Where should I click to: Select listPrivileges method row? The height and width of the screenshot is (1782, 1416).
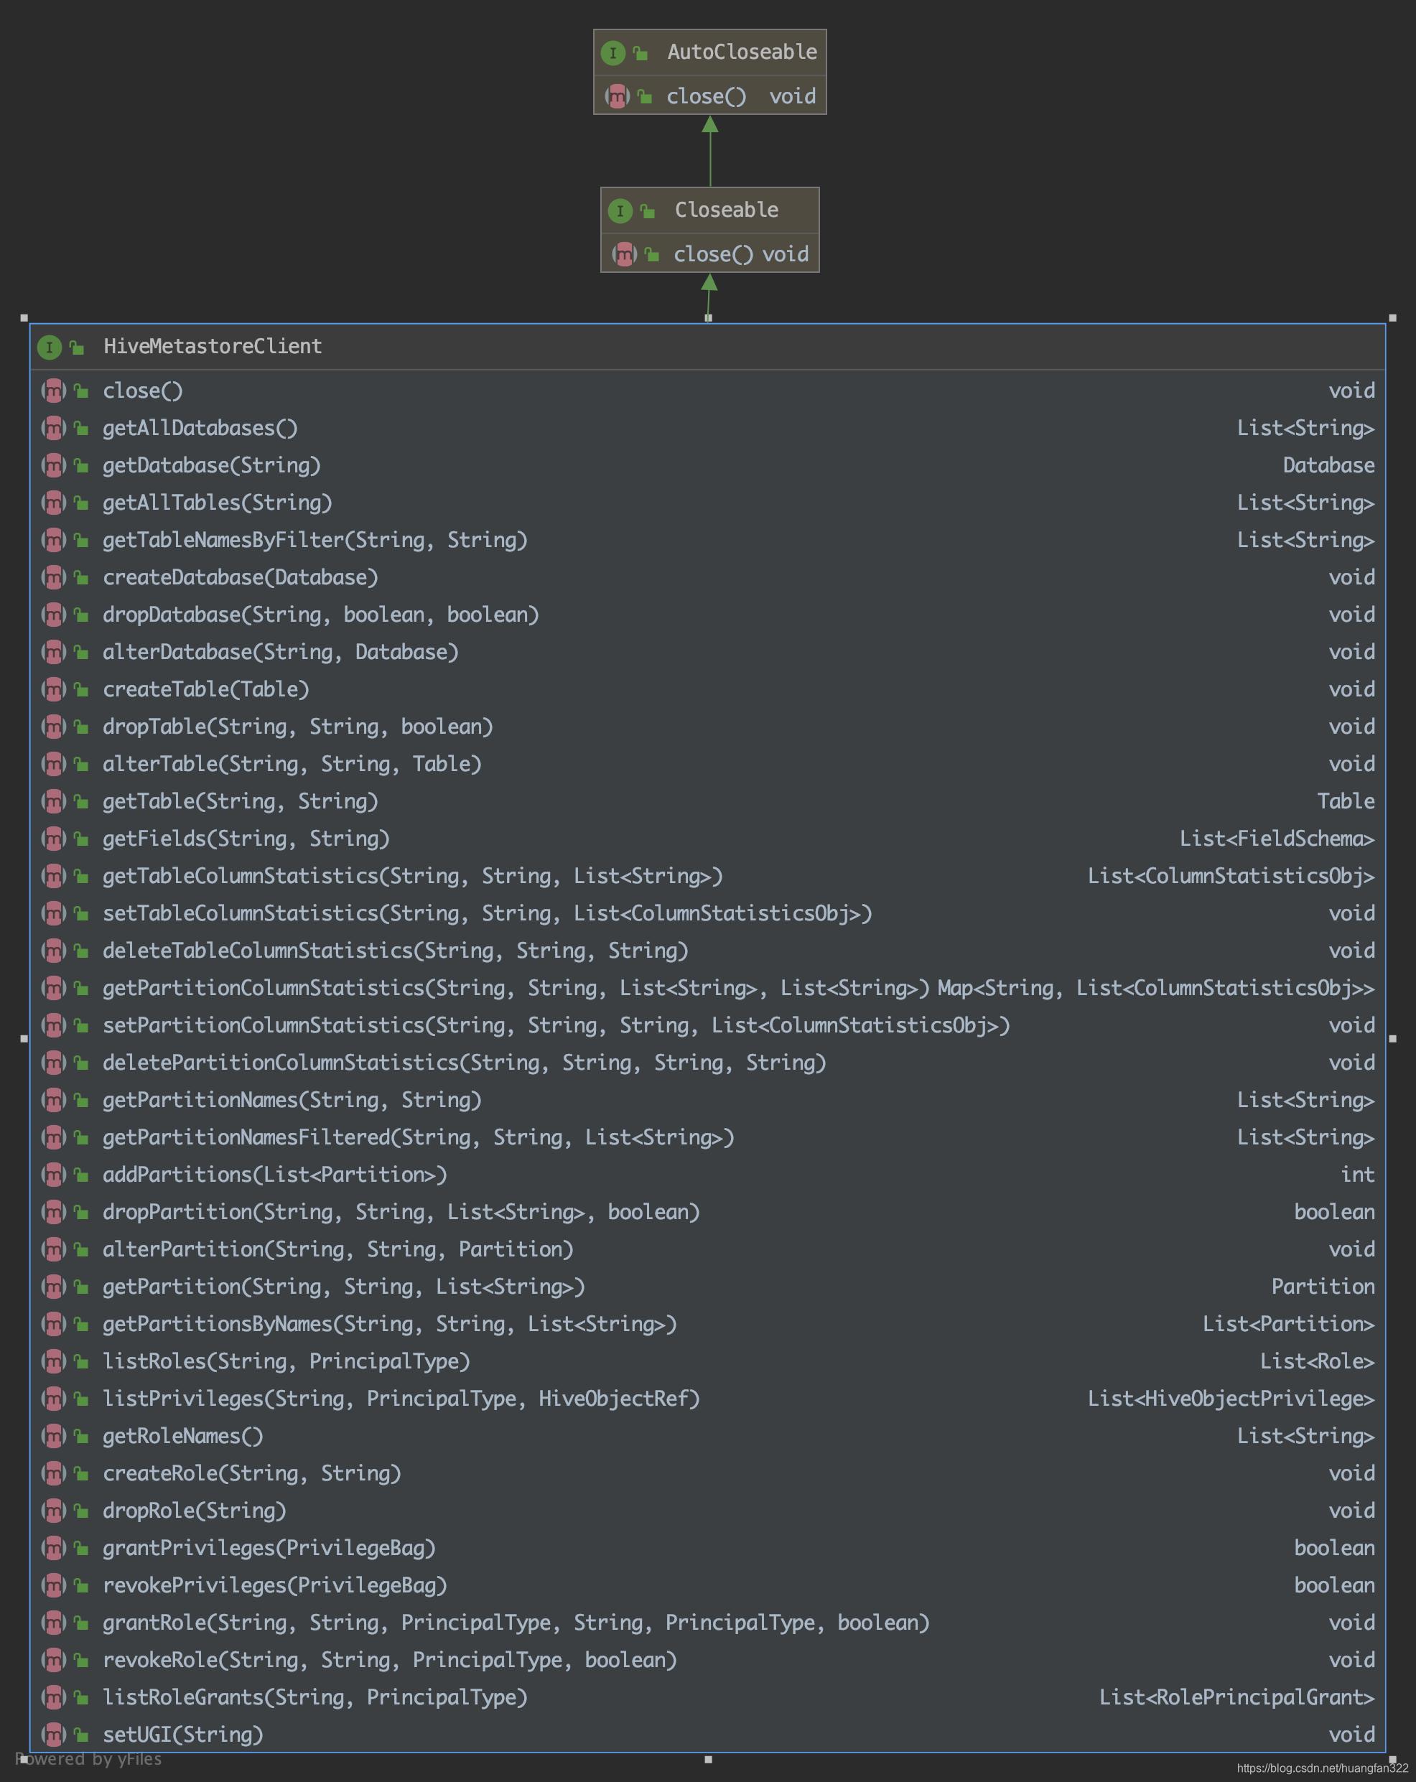707,1399
